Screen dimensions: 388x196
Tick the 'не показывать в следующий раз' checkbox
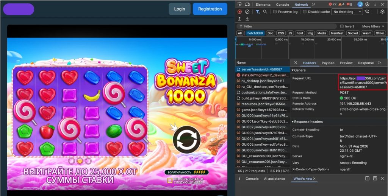[170, 180]
